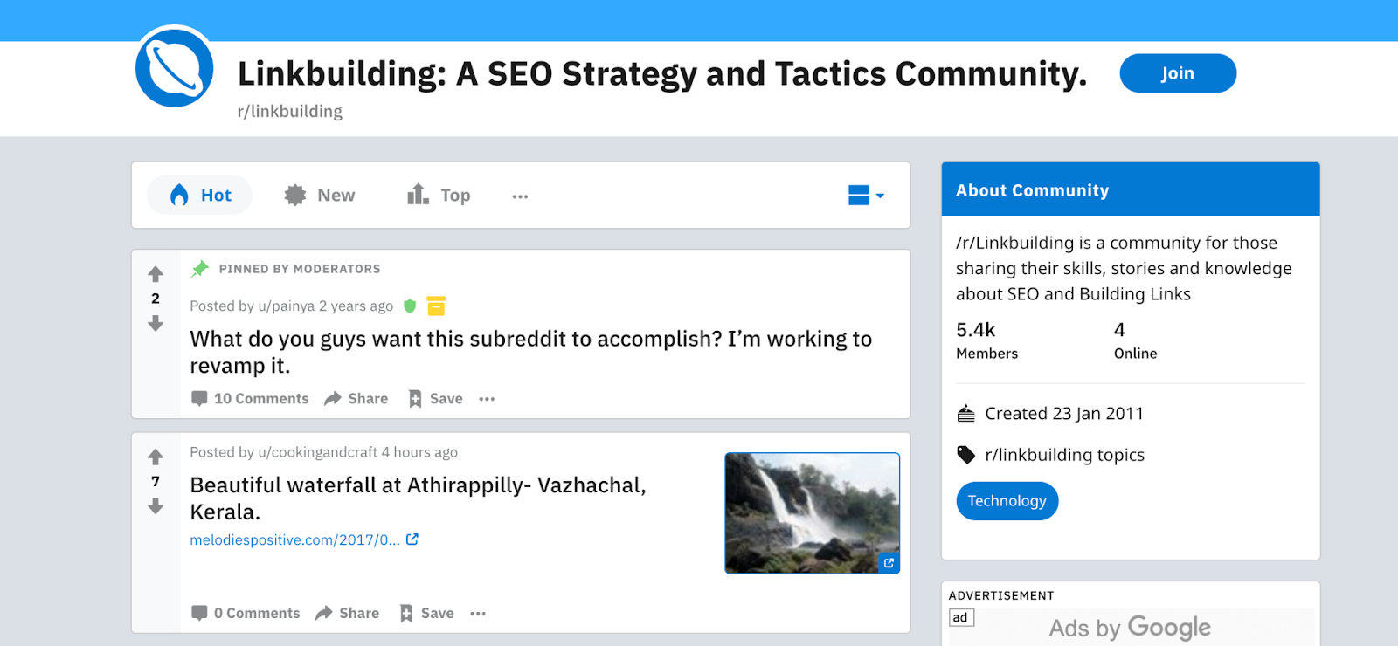Open more actions on waterfall post
1398x646 pixels.
[478, 614]
